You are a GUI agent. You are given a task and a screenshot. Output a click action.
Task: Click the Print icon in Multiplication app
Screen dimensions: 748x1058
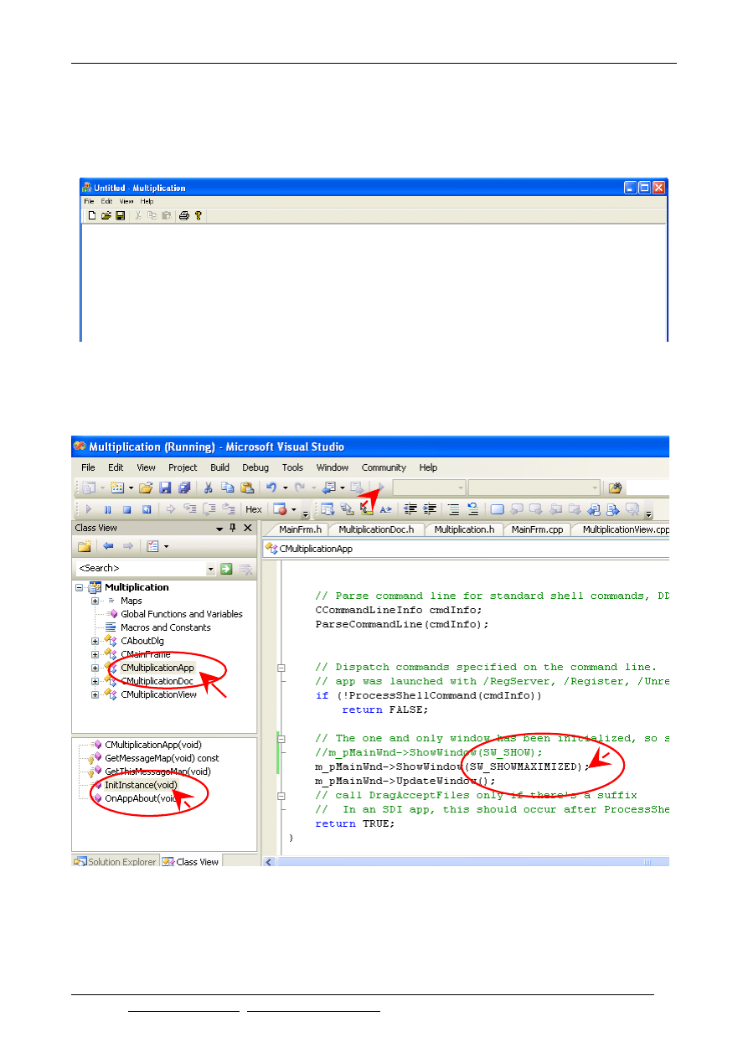click(184, 215)
